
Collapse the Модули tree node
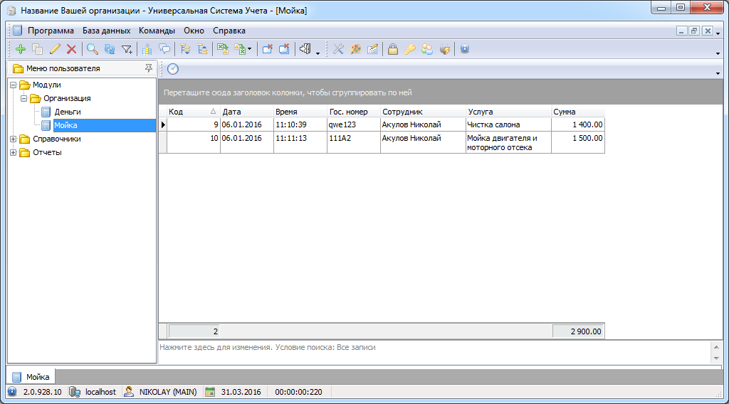coord(14,85)
